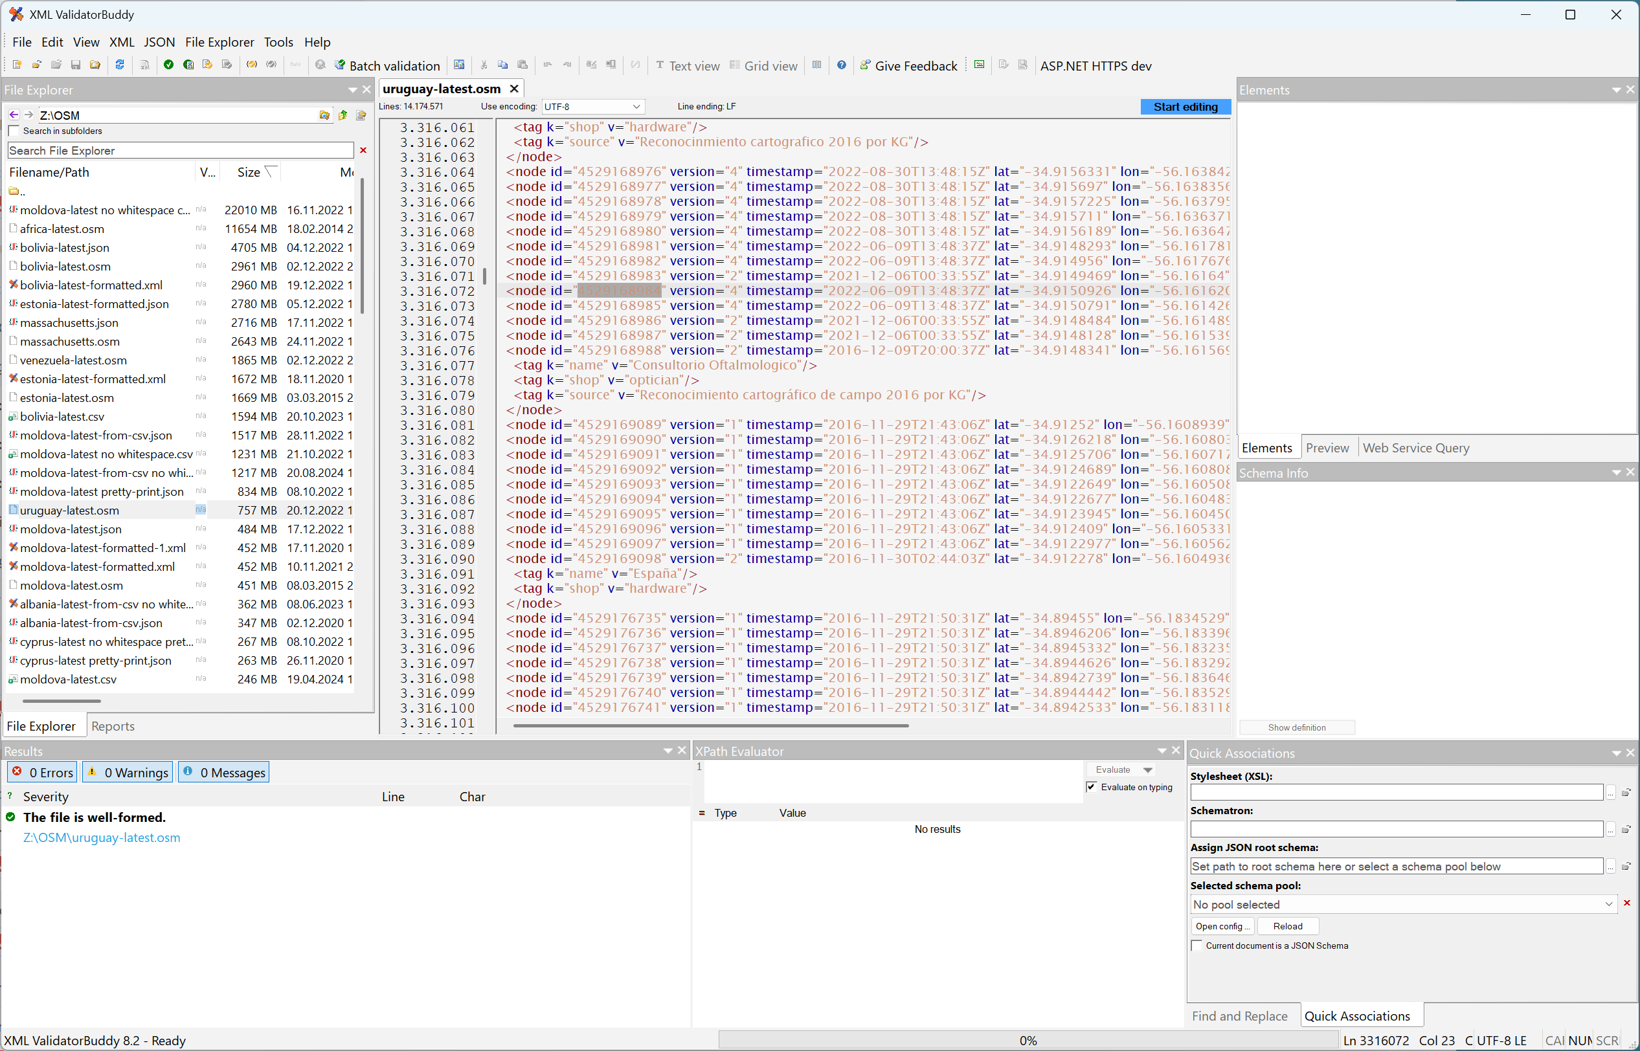Select uruguay-latest.osm in file list
This screenshot has height=1051, width=1640.
(x=69, y=511)
